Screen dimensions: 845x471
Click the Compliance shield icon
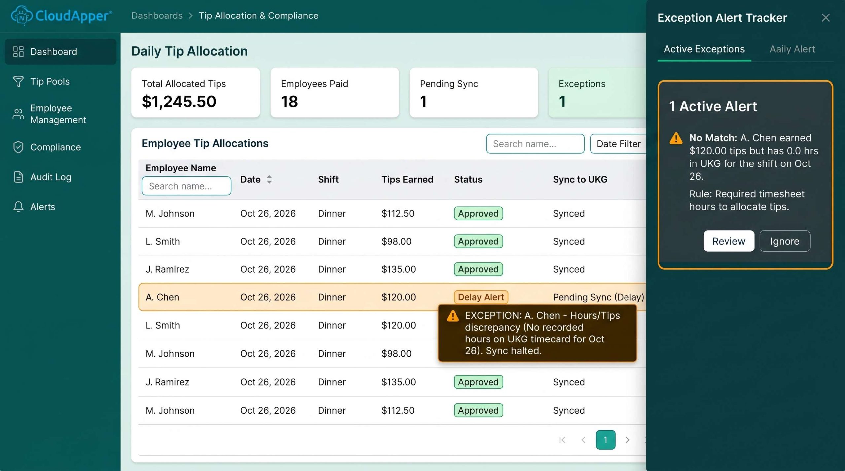(18, 147)
